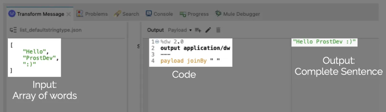Click the code line output application/dw
The image size is (386, 112).
pyautogui.click(x=195, y=48)
